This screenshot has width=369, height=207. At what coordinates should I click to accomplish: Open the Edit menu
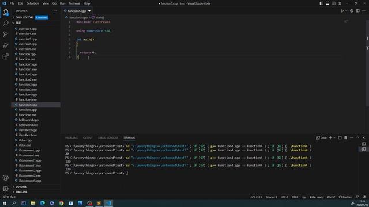[x=21, y=3]
